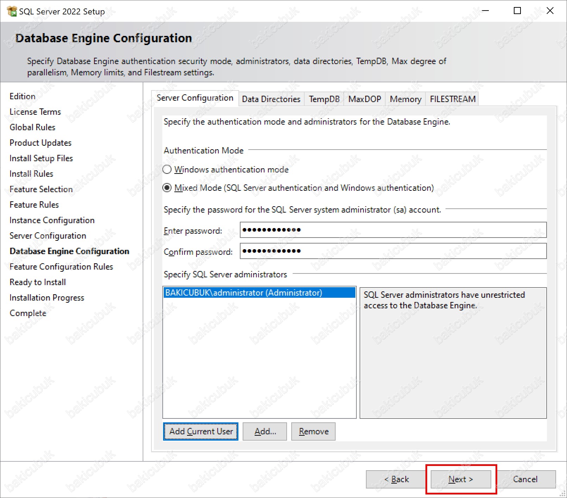Select Windows authentication mode radio button
567x498 pixels.
167,170
